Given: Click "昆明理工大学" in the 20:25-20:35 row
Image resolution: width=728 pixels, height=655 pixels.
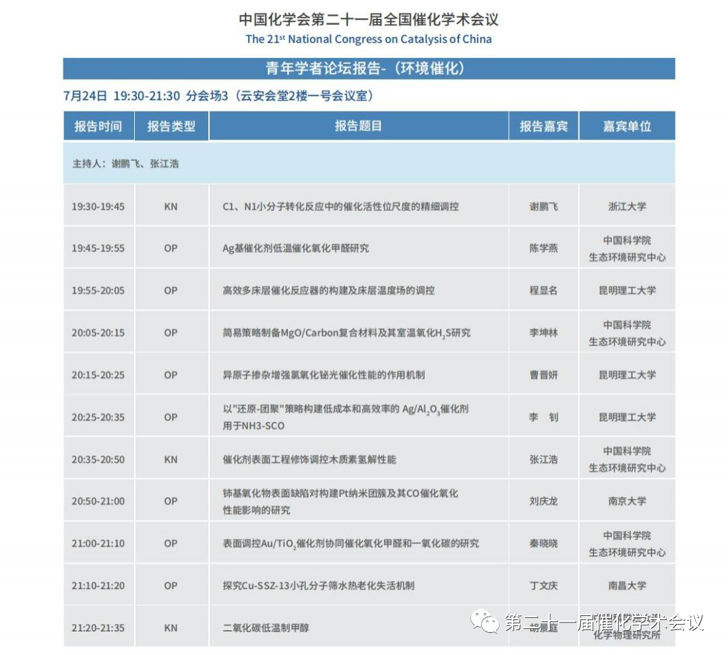Looking at the screenshot, I should 628,417.
